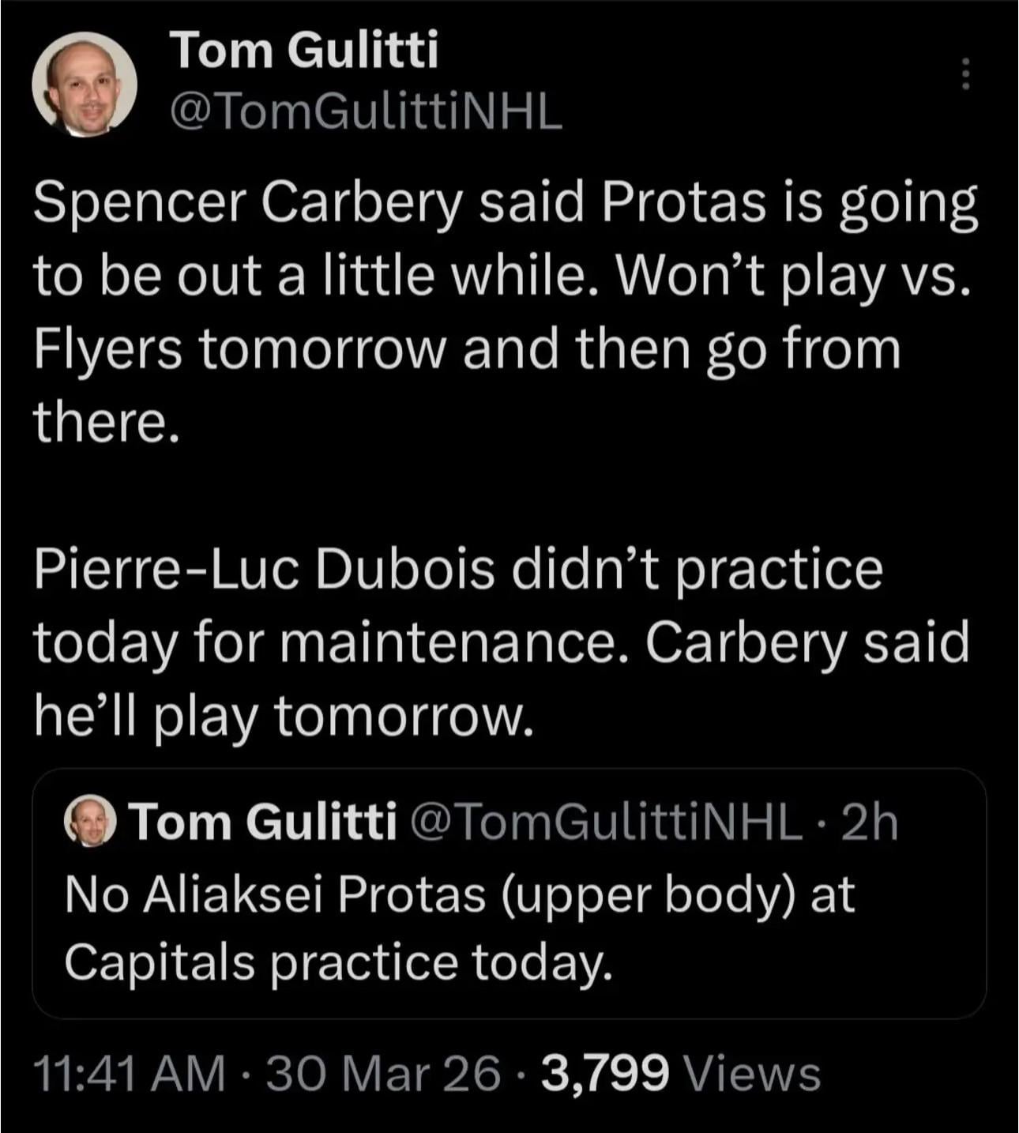The image size is (1019, 1133).
Task: Click the 3,799 Views count
Action: tap(681, 1074)
